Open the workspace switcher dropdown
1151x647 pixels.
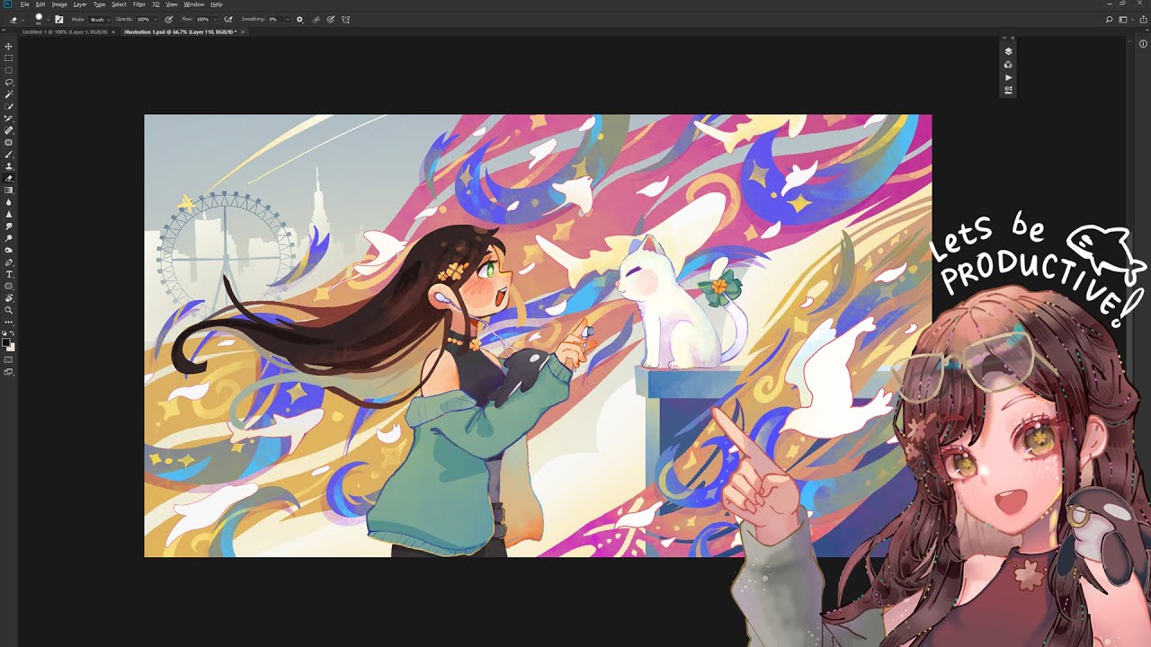click(1127, 19)
